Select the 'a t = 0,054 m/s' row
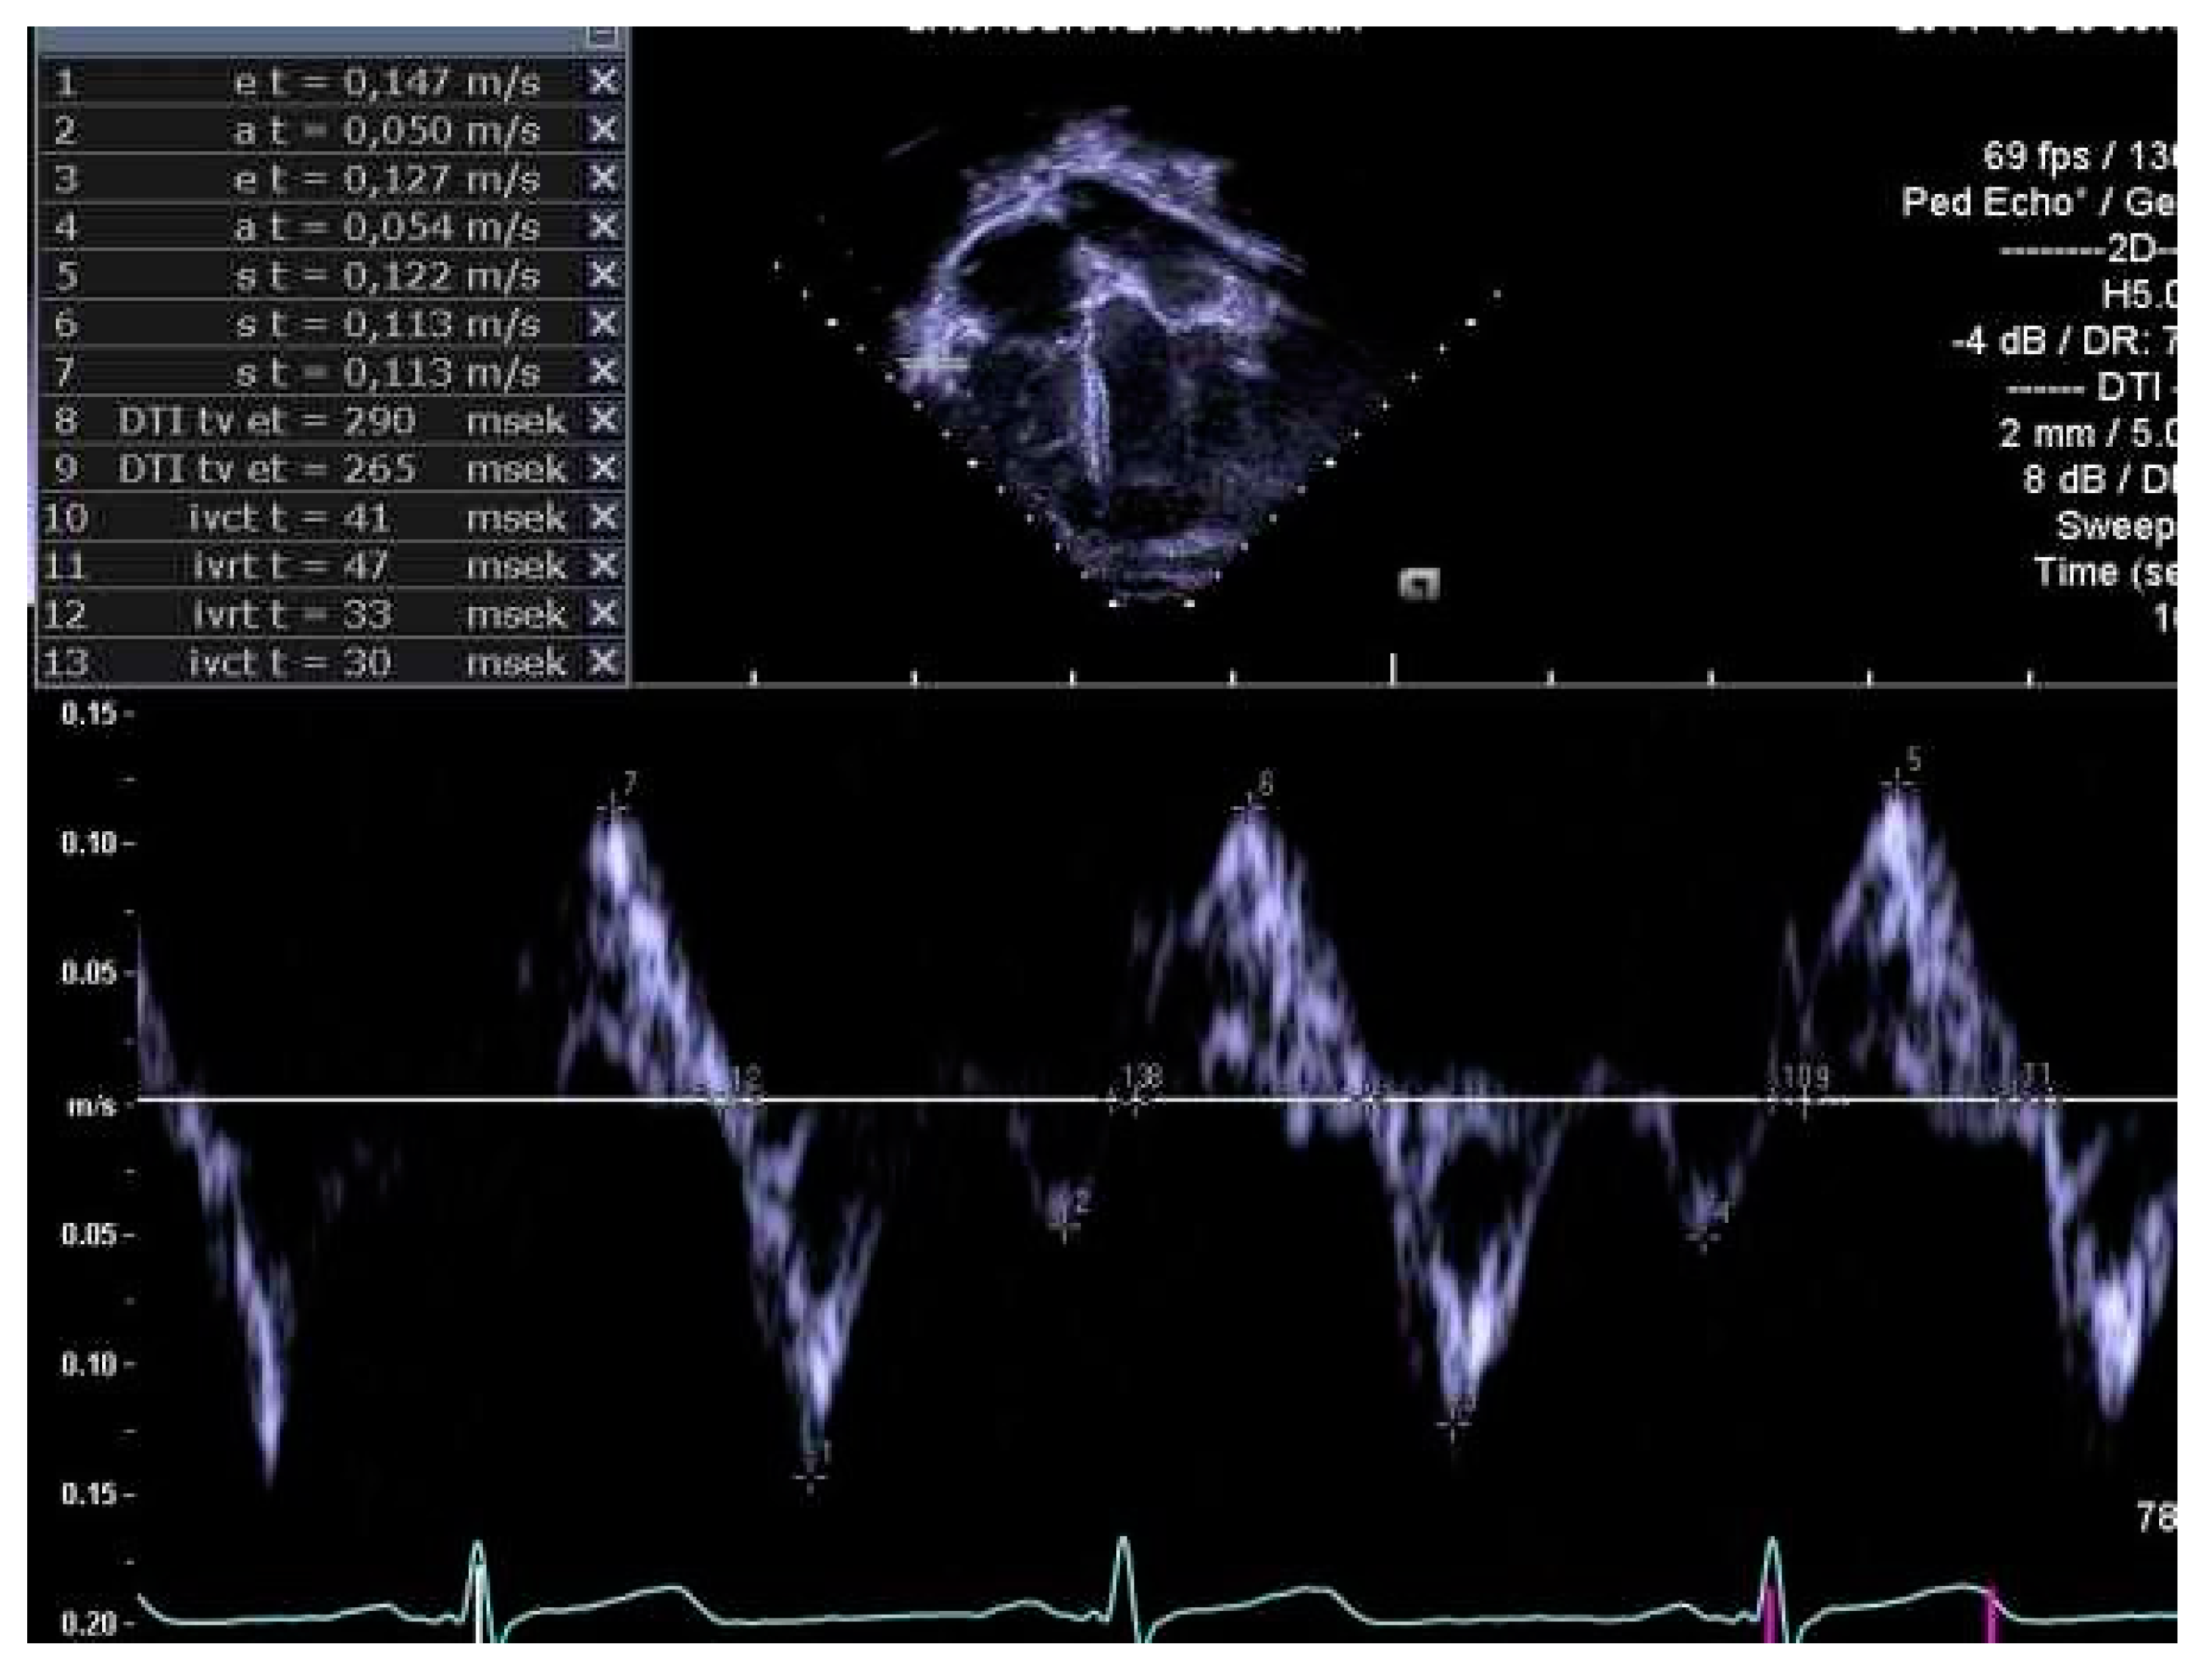This screenshot has width=2212, height=1669. pyautogui.click(x=332, y=226)
